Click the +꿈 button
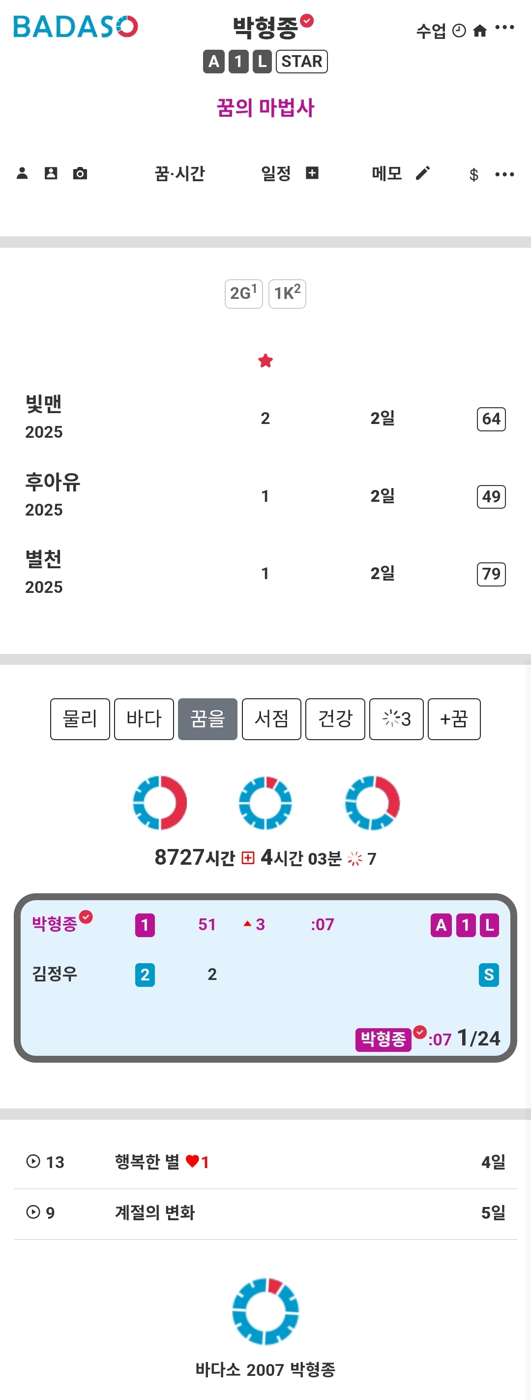The height and width of the screenshot is (1400, 531). 454,719
